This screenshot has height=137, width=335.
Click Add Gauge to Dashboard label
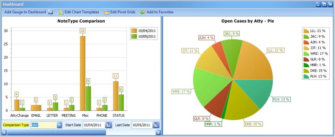pos(25,12)
